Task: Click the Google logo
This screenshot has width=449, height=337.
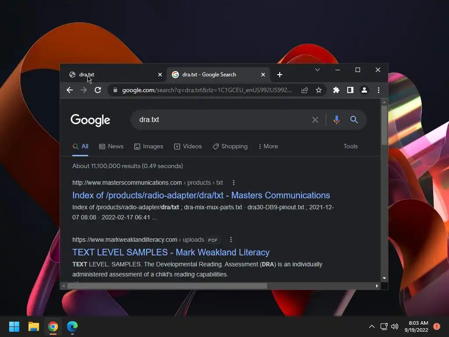Action: (90, 120)
